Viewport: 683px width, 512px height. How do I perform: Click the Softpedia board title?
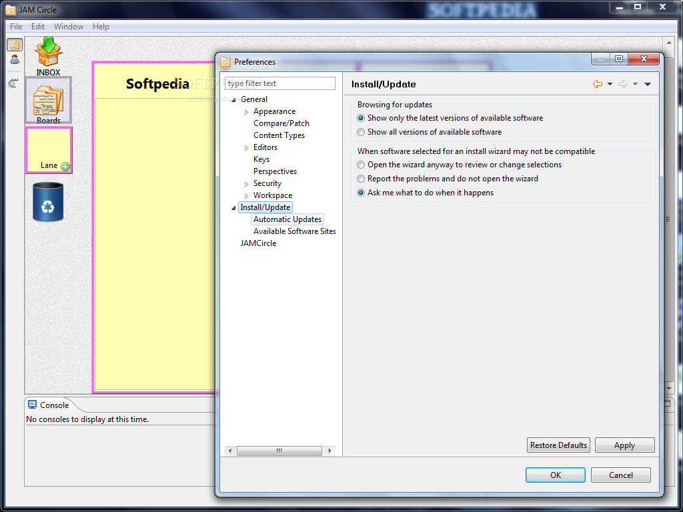(157, 83)
